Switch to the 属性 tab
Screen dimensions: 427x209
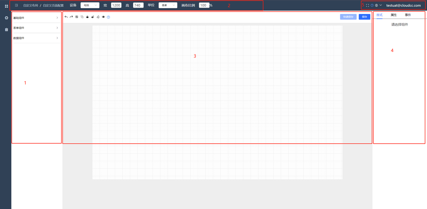click(394, 15)
